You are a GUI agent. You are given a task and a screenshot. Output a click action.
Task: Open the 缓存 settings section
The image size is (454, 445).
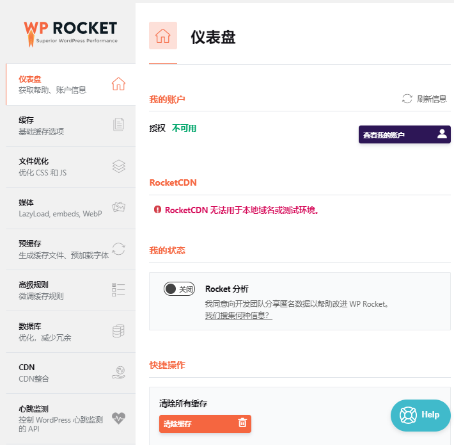[70, 126]
